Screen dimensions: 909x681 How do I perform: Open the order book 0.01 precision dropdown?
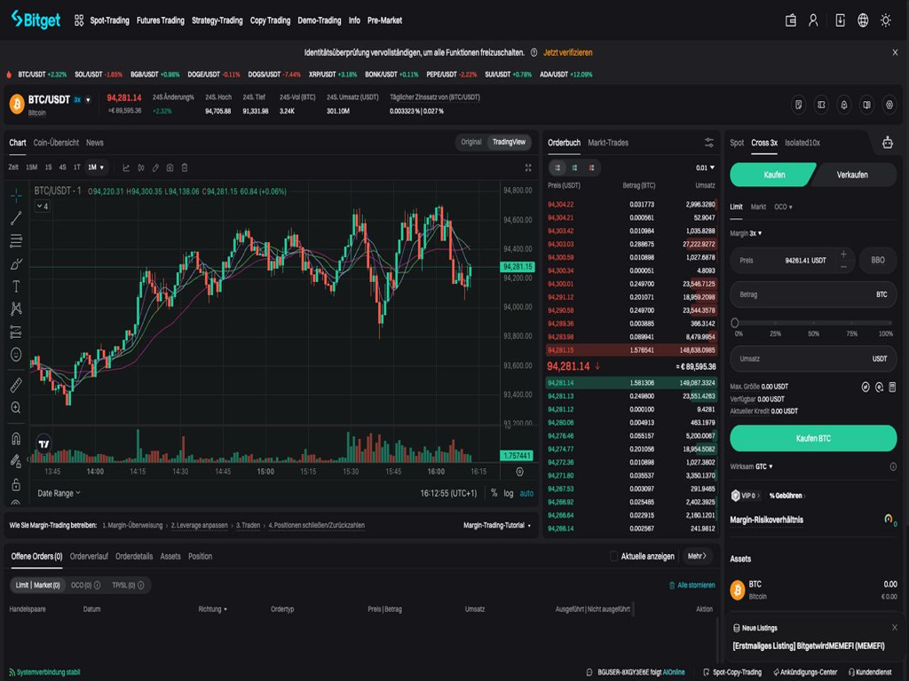click(705, 168)
